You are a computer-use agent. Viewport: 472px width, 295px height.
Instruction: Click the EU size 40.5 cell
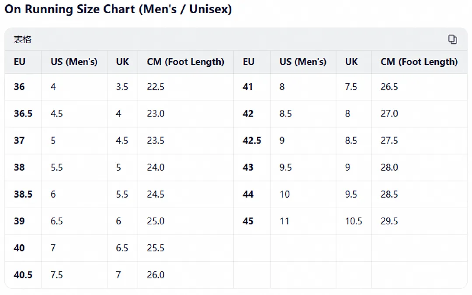pos(23,274)
